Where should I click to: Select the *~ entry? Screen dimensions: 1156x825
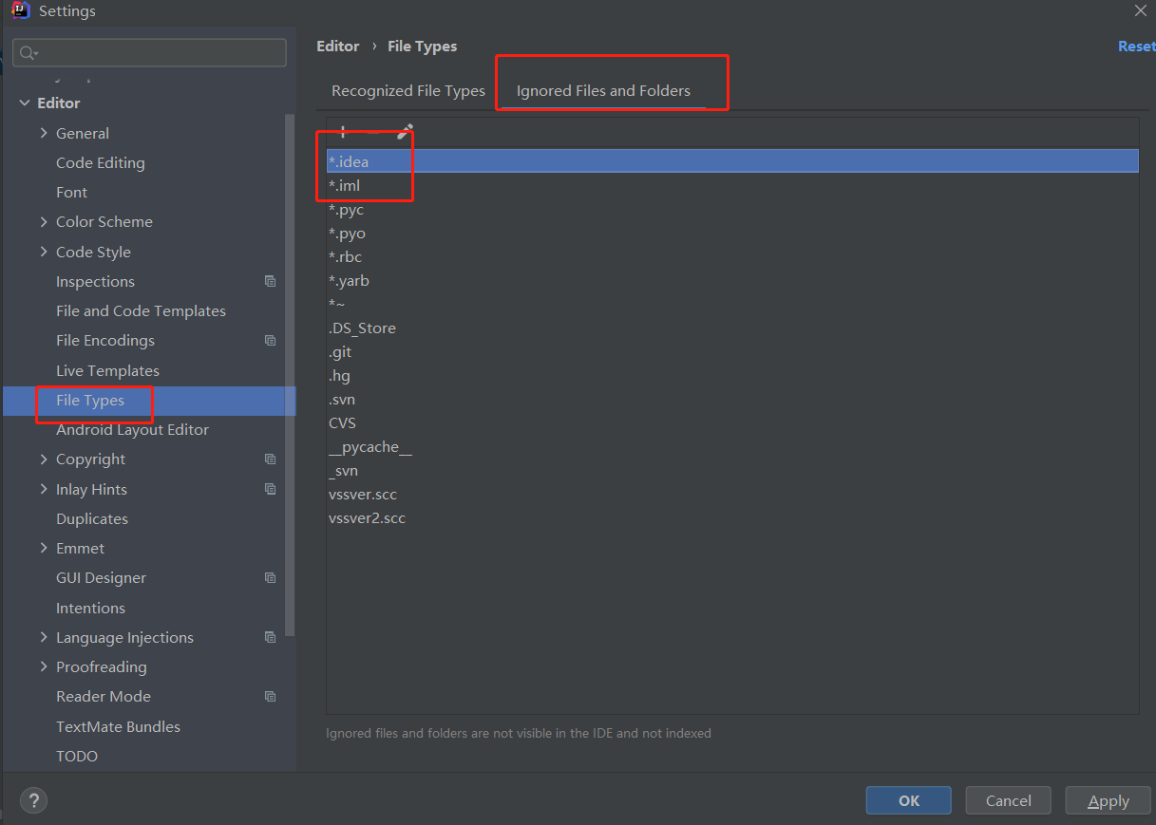point(732,304)
